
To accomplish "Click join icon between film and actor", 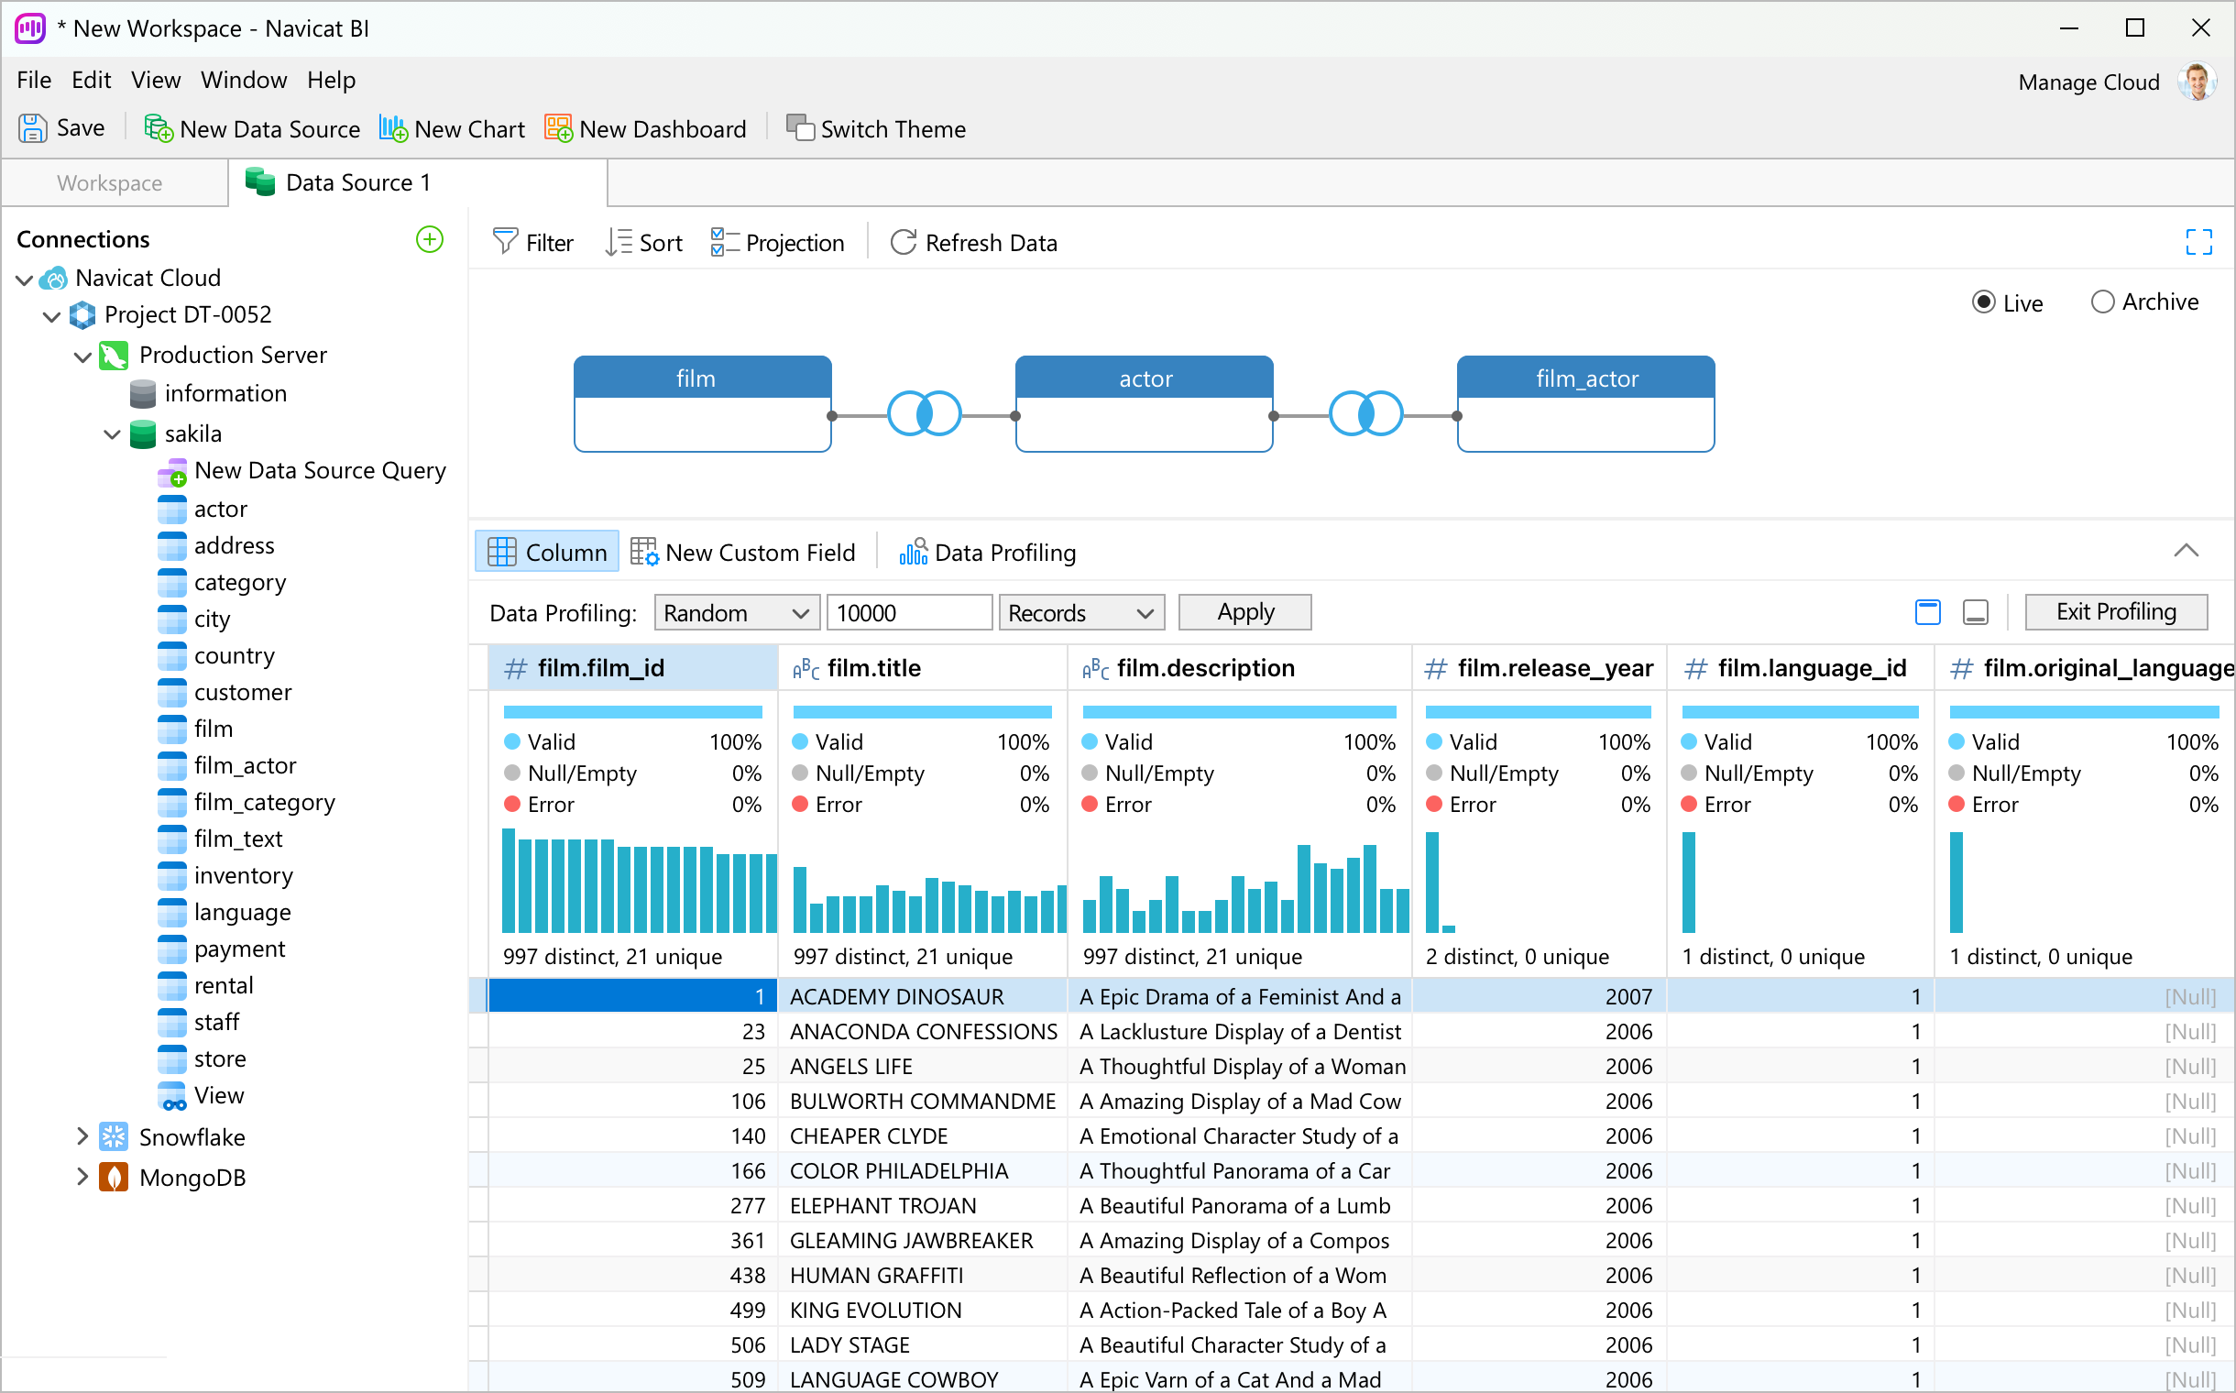I will pos(924,414).
